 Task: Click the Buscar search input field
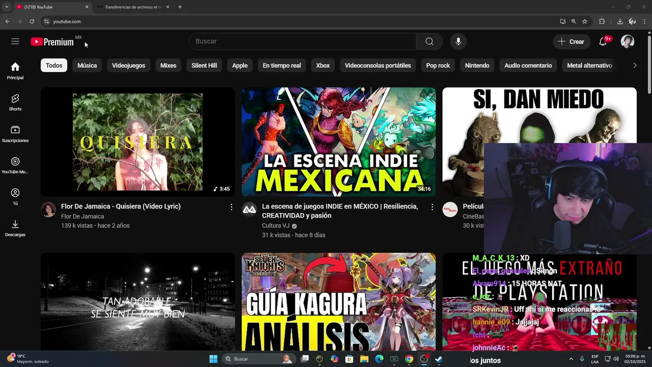303,41
